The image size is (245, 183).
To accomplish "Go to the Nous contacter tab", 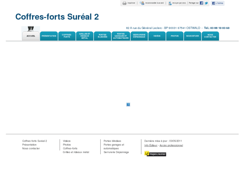I will click(x=210, y=36).
